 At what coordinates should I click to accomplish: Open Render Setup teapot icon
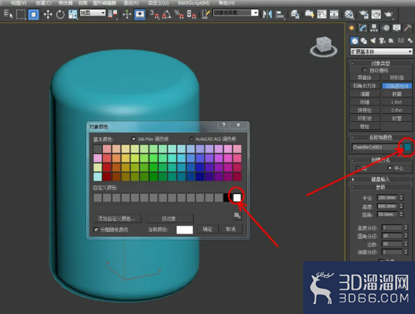(x=364, y=14)
